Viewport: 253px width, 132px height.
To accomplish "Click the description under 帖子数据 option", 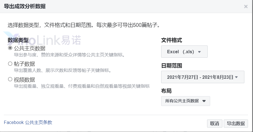I will pos(63,70).
